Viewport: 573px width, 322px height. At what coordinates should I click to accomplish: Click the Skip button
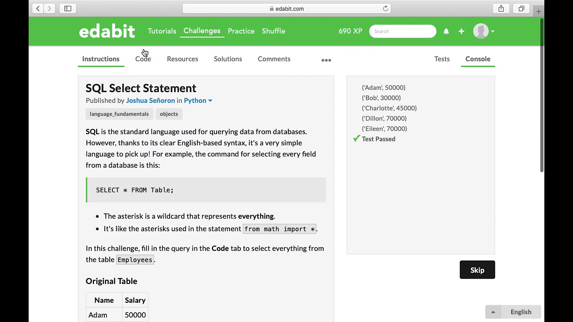click(x=477, y=270)
